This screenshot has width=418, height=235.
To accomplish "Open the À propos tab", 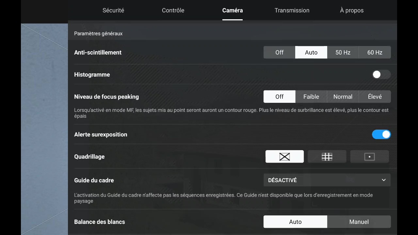I will click(x=352, y=10).
